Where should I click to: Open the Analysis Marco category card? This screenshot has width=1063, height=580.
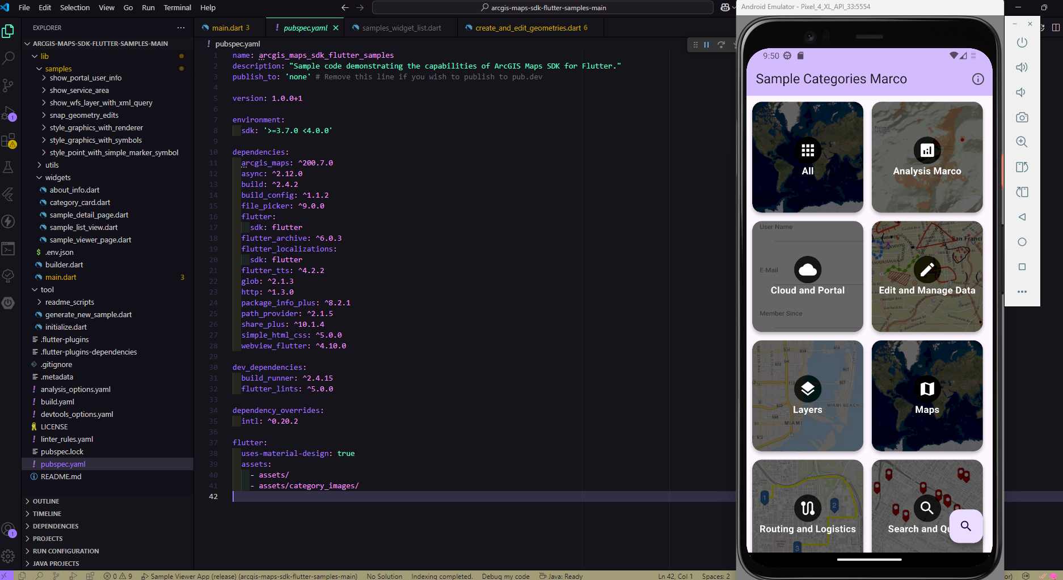click(927, 157)
